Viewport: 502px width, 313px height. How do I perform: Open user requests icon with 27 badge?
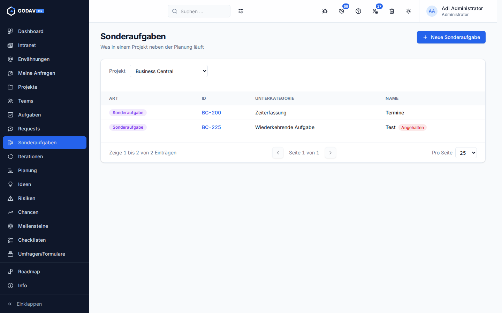[x=375, y=11]
